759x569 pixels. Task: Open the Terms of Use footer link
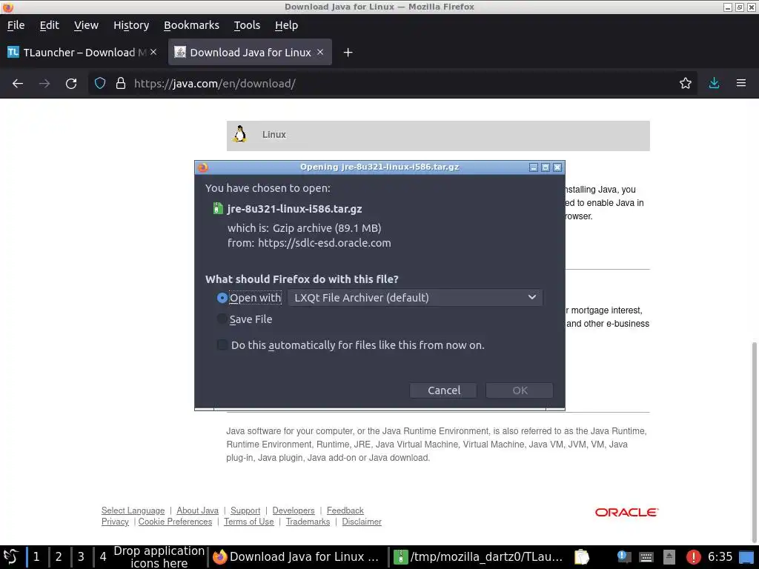[x=249, y=522]
